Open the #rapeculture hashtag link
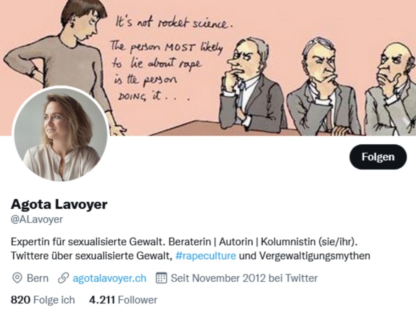 pyautogui.click(x=205, y=256)
